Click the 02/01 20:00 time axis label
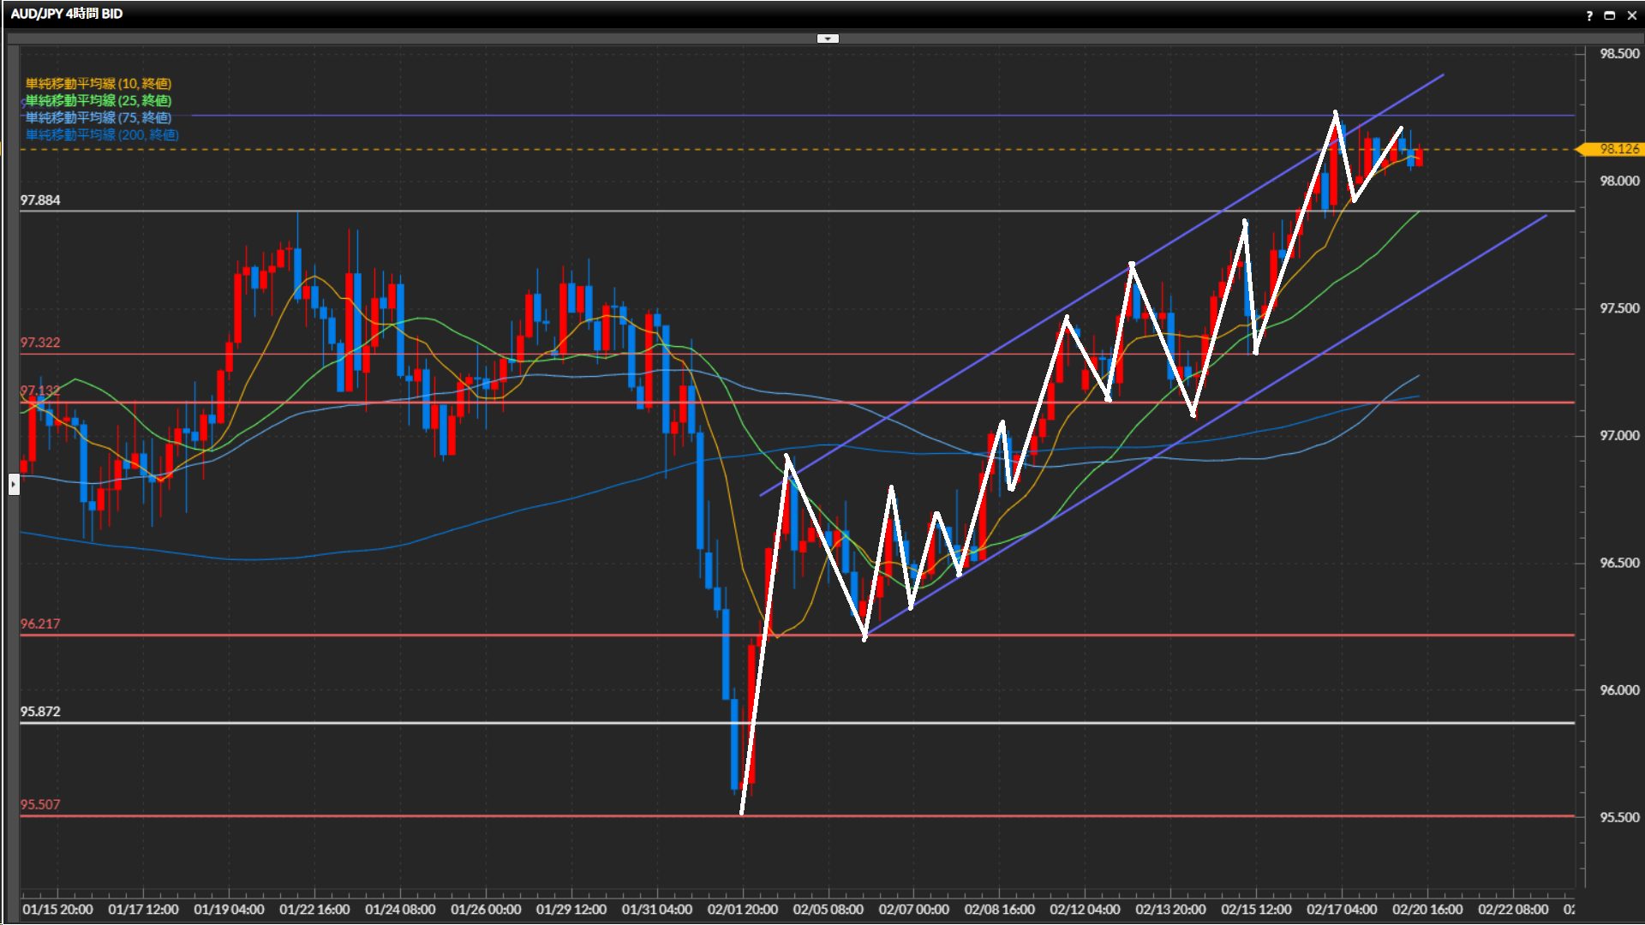 coord(742,909)
